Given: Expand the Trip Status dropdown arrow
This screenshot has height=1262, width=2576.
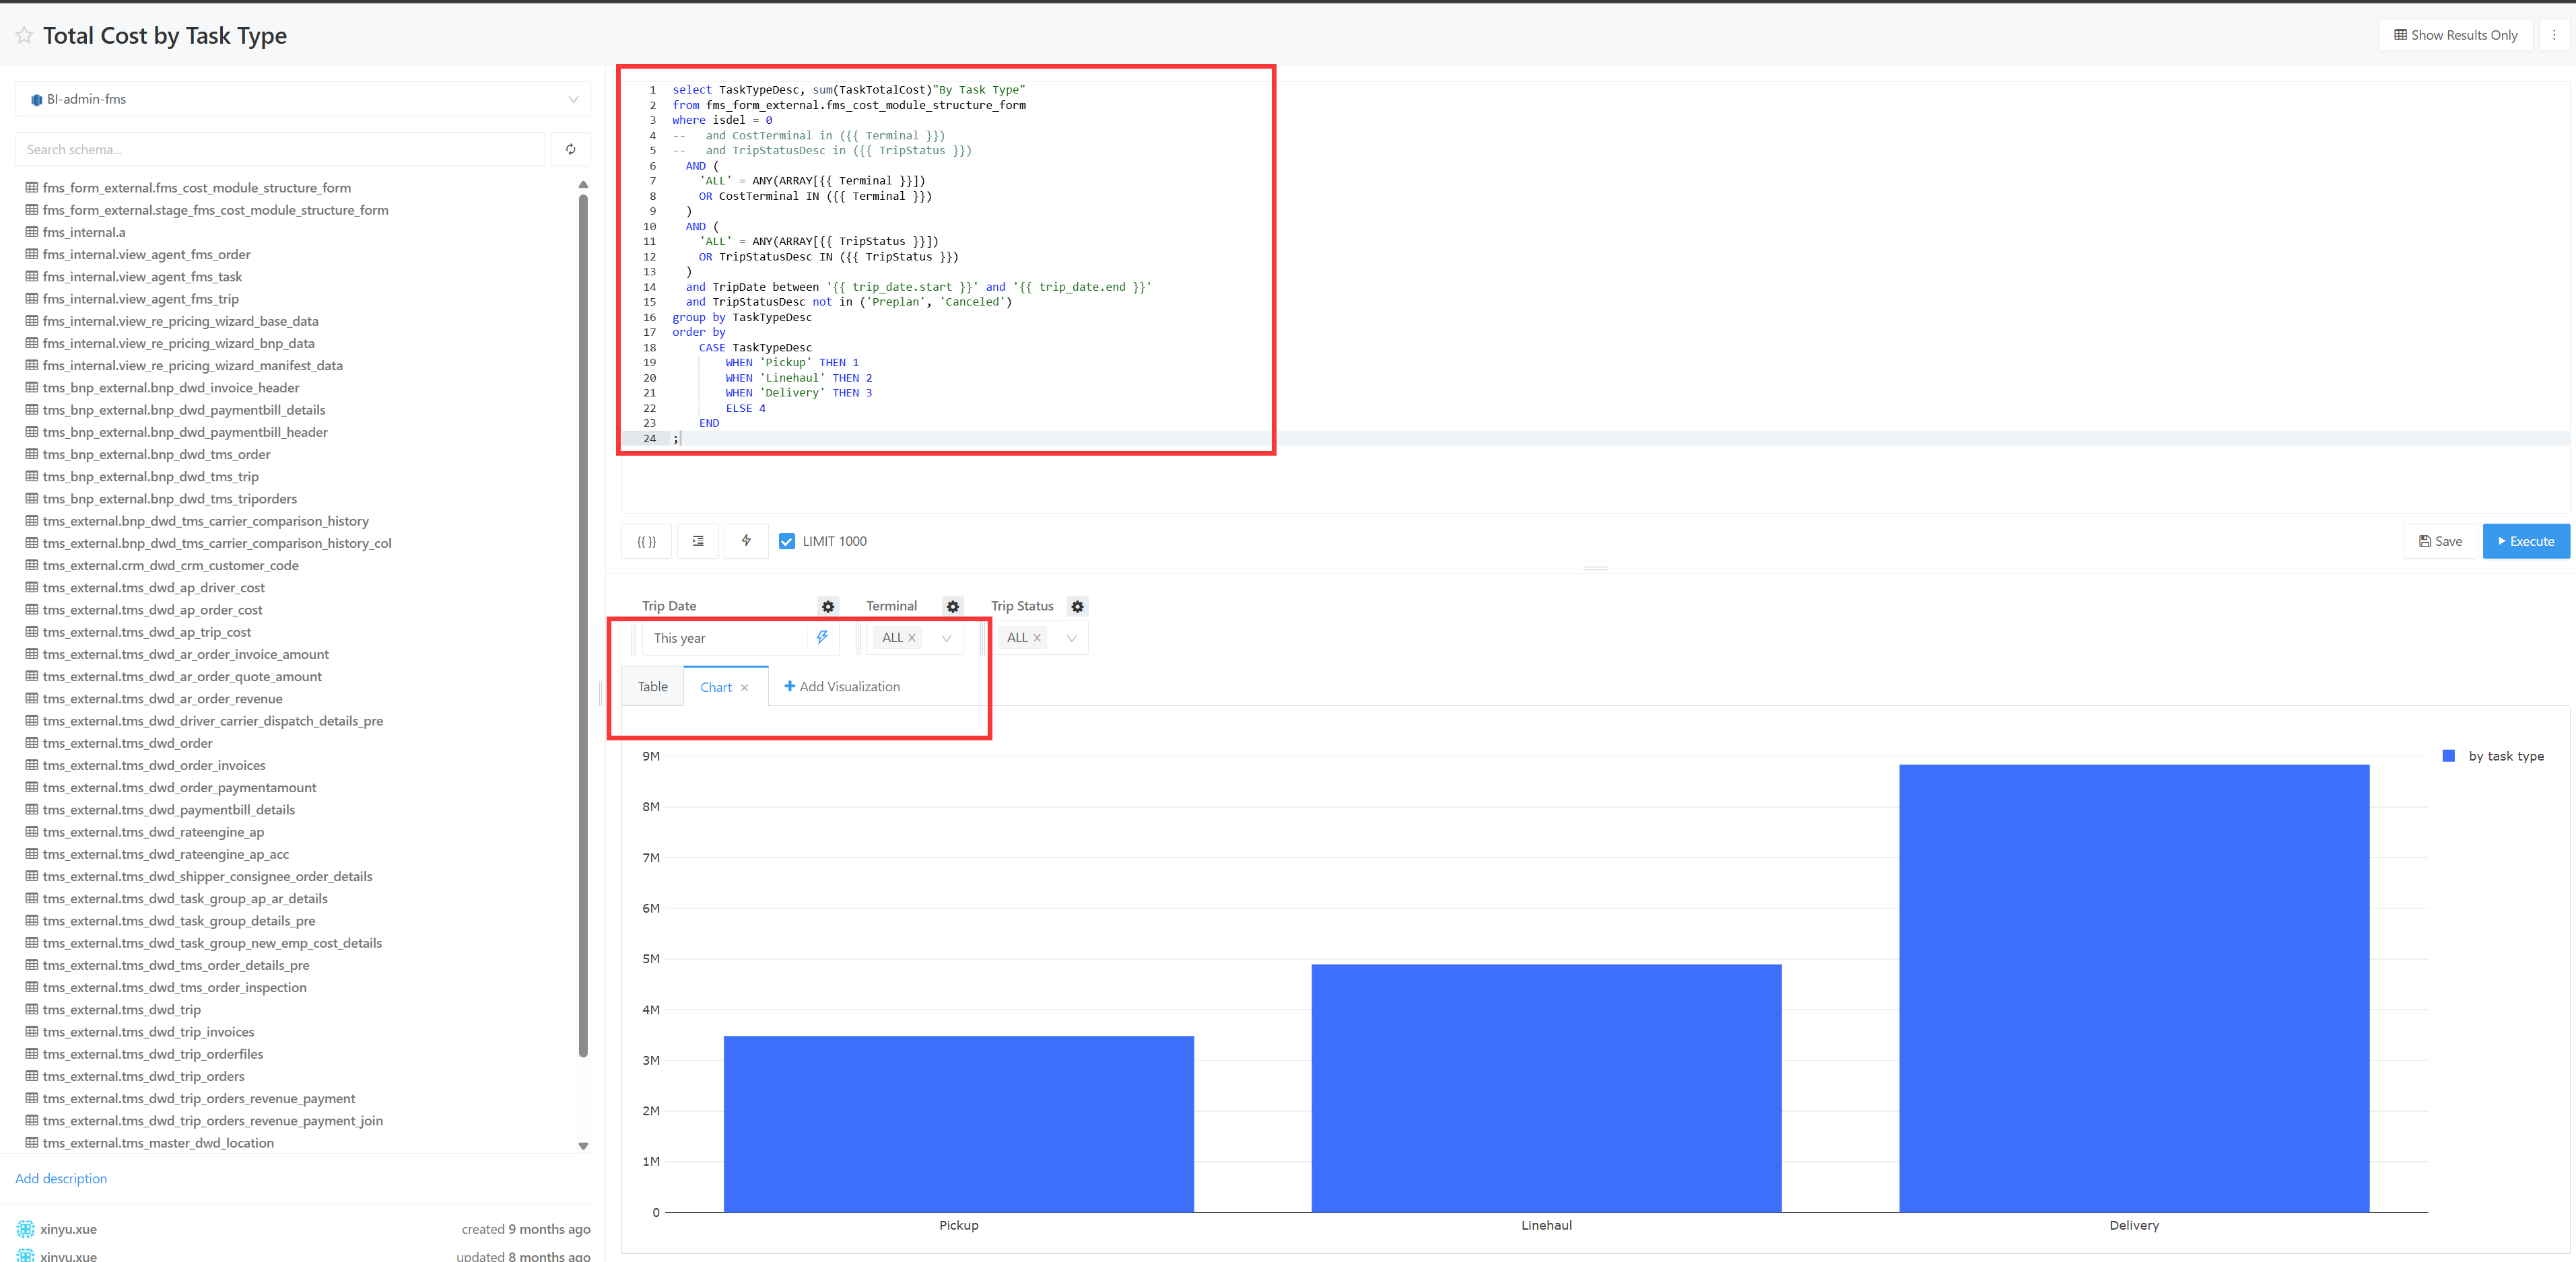Looking at the screenshot, I should (1071, 638).
